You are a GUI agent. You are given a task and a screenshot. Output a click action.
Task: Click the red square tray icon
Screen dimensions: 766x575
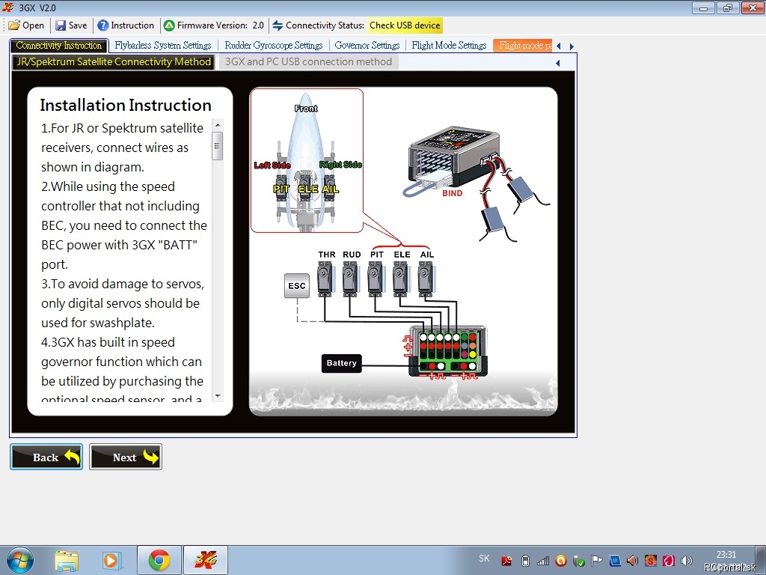coord(668,561)
